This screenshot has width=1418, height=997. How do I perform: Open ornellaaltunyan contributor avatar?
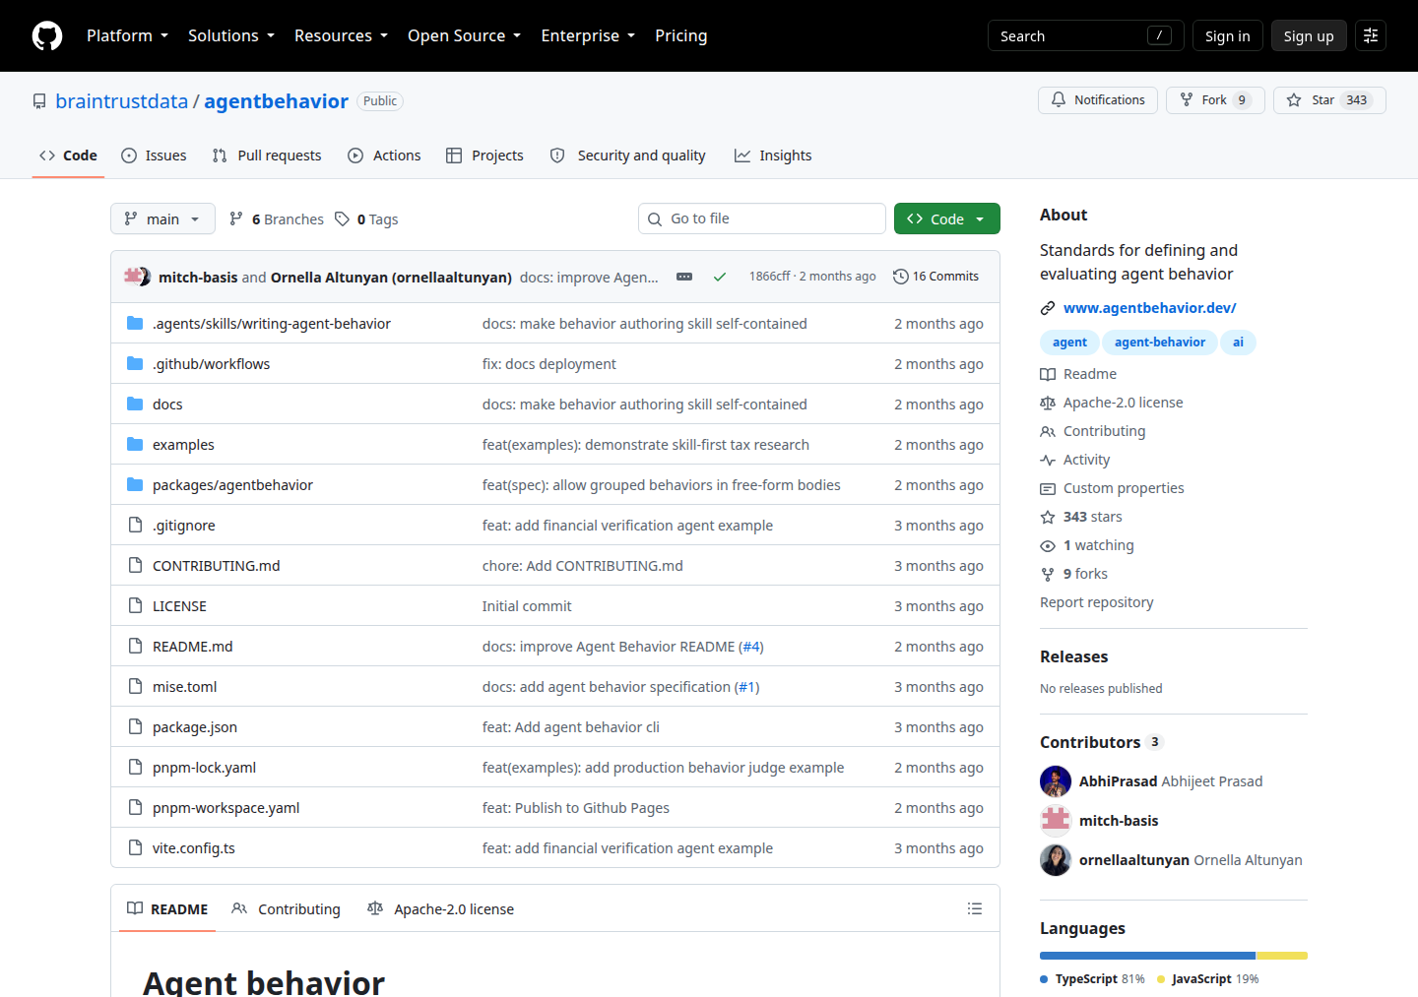pyautogui.click(x=1056, y=860)
